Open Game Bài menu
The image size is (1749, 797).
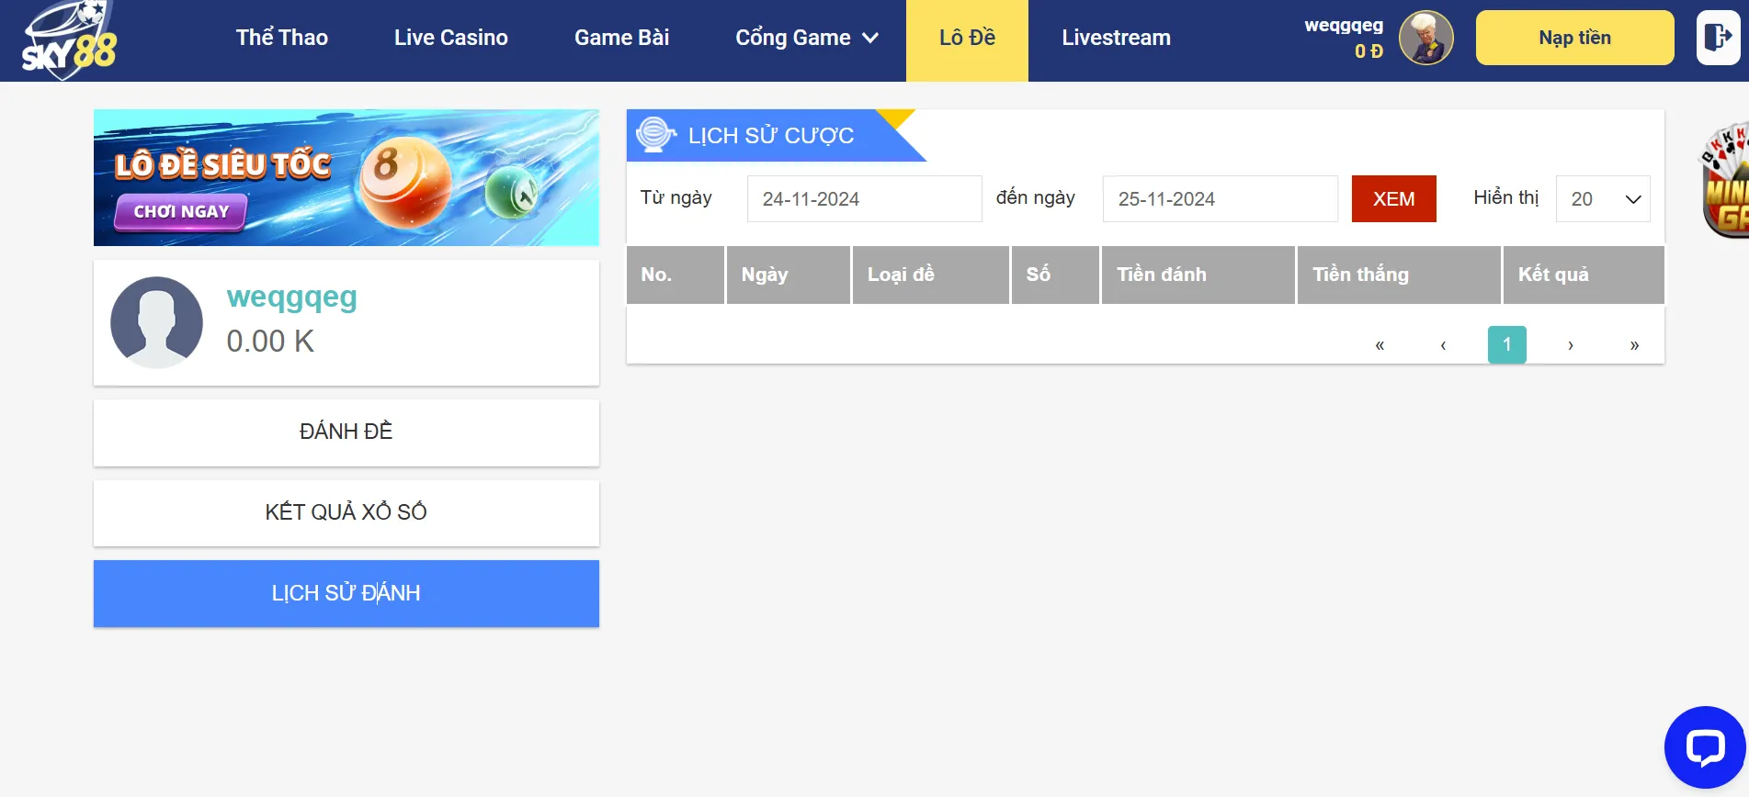click(x=622, y=38)
